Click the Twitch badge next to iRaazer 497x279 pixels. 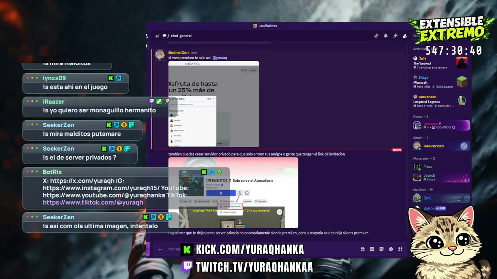[151, 102]
